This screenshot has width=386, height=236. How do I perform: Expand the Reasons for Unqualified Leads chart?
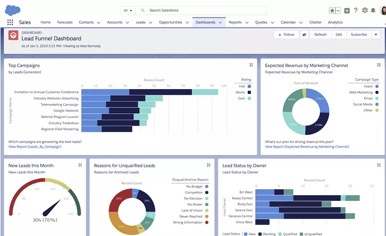click(208, 165)
